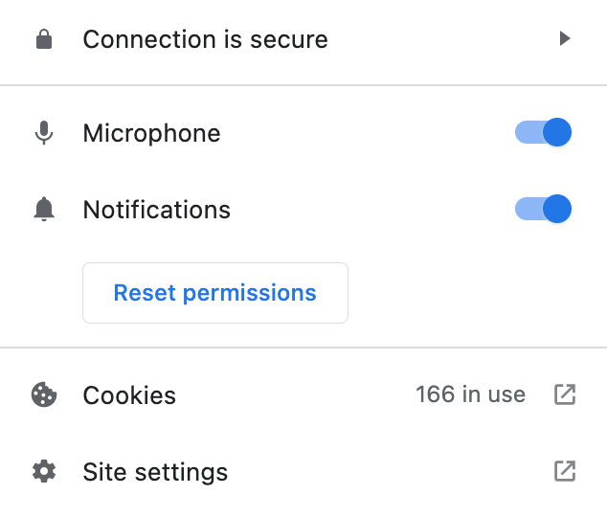Click the microphone icon
The image size is (607, 517).
point(44,133)
